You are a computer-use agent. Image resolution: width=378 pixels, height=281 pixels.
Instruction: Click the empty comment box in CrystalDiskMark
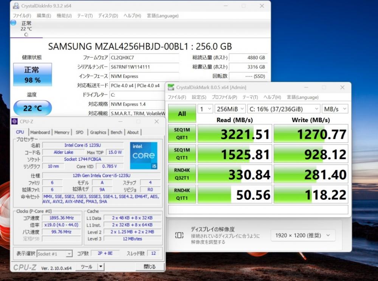pos(258,210)
